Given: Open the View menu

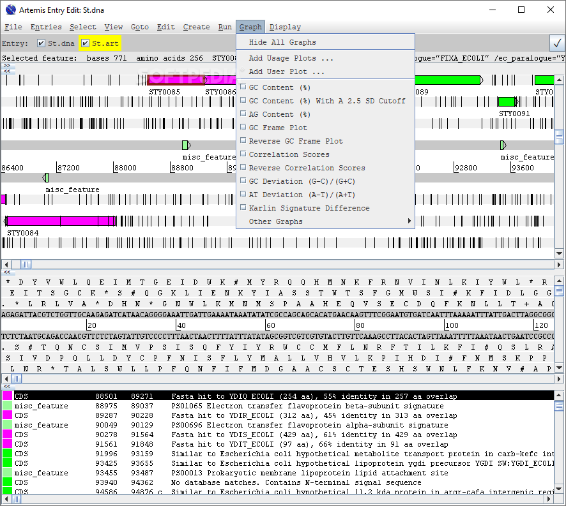Looking at the screenshot, I should 113,27.
